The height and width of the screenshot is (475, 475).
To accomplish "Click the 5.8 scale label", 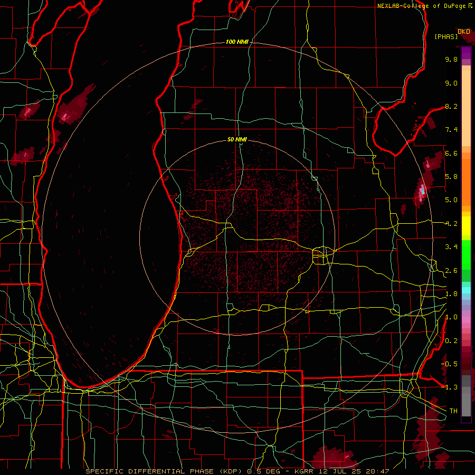I will coord(451,177).
